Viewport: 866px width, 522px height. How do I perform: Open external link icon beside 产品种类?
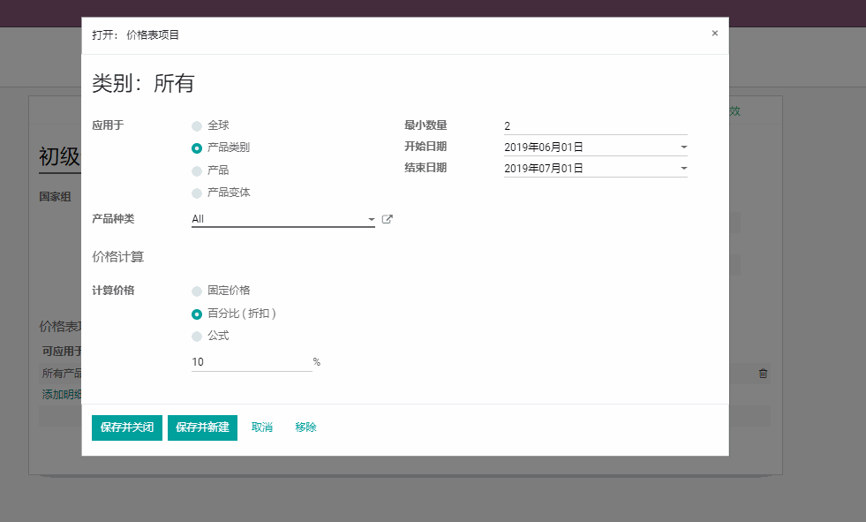pos(387,219)
